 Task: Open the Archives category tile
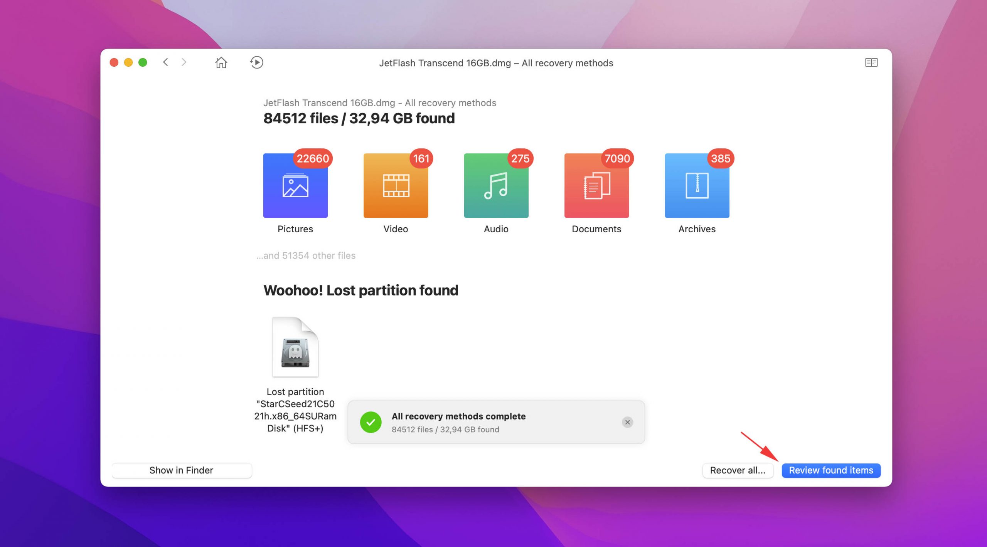pos(697,186)
